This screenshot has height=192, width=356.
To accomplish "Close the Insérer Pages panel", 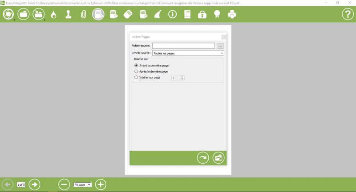I will 224,37.
